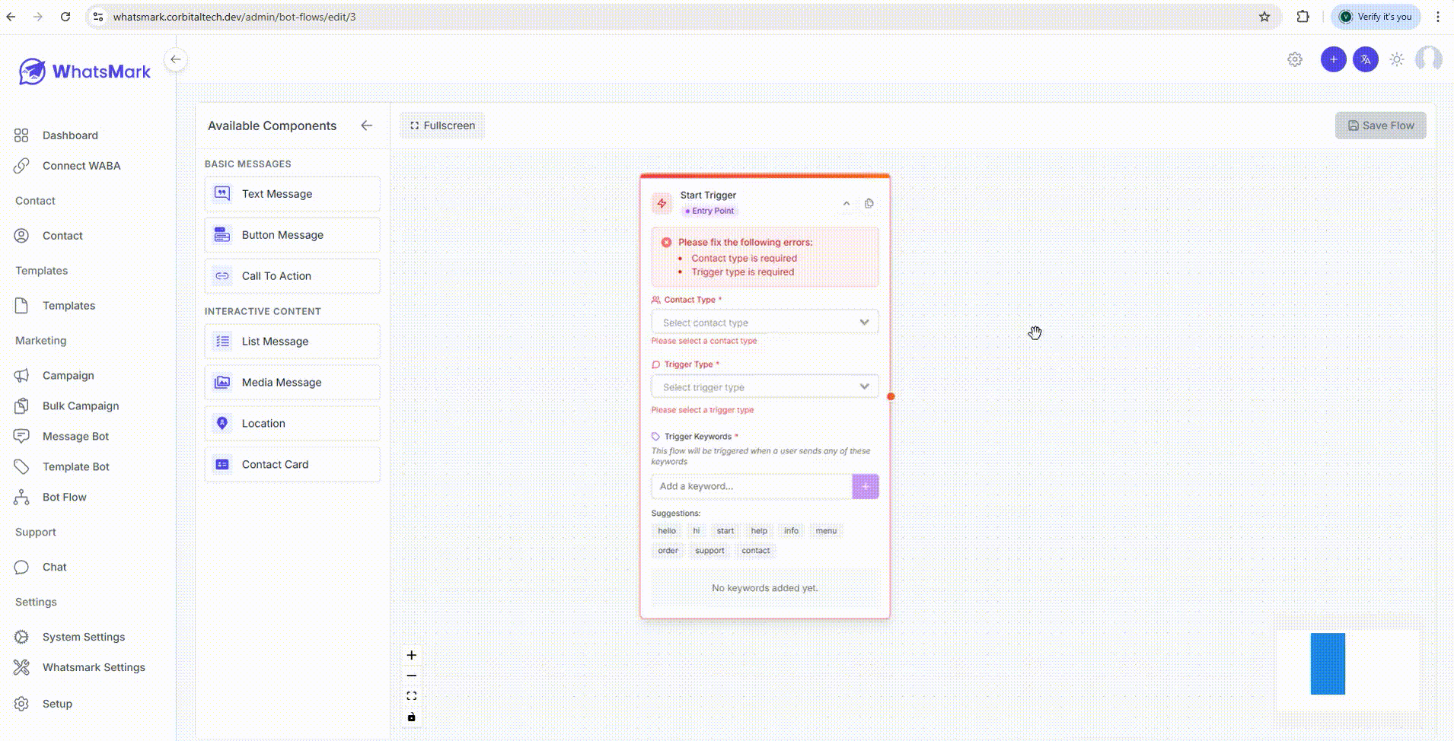Duplicate the Start Trigger node

[869, 203]
